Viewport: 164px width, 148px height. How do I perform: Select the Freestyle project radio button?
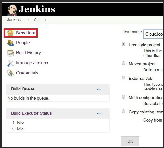point(123,44)
